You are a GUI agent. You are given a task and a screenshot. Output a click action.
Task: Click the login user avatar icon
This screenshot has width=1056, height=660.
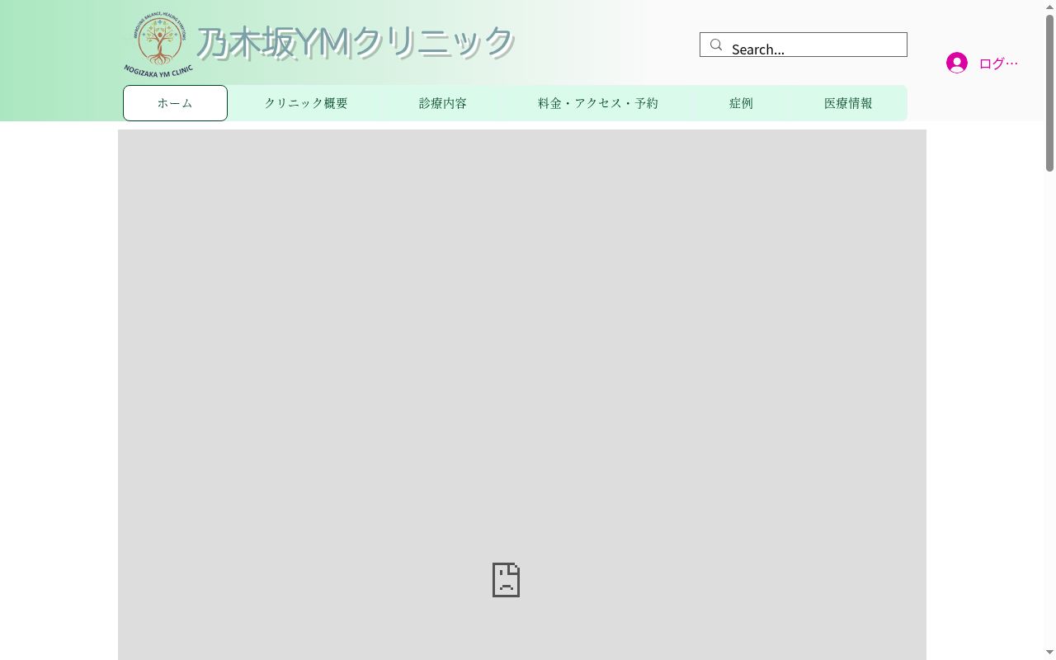[957, 63]
